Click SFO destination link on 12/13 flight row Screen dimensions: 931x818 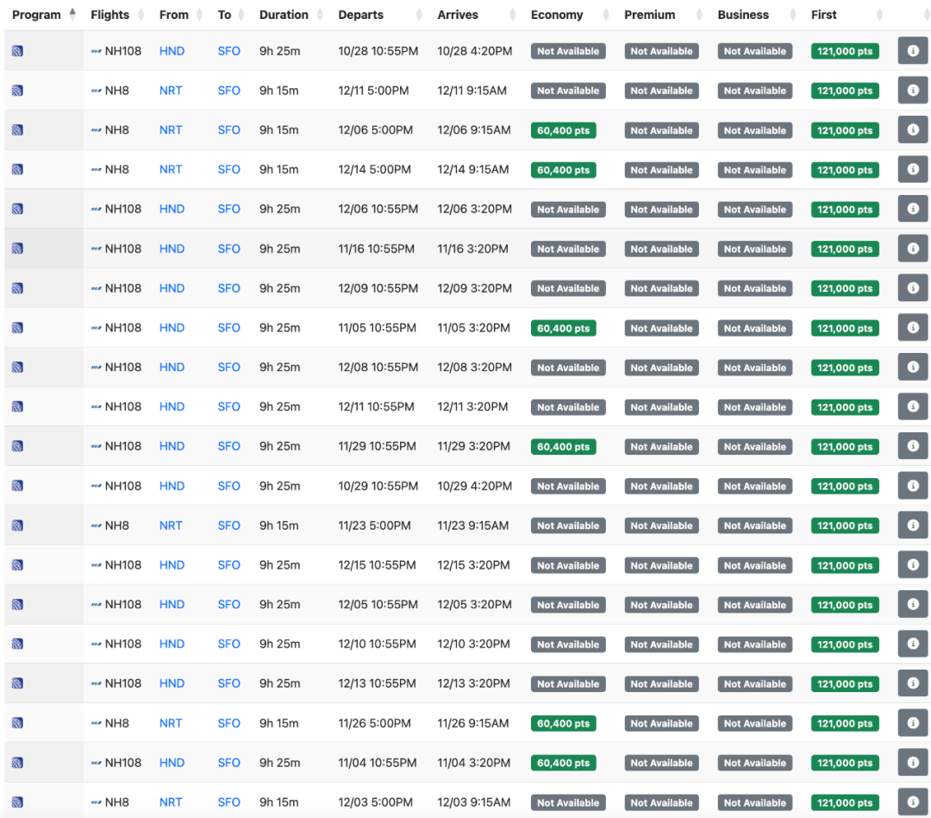228,683
